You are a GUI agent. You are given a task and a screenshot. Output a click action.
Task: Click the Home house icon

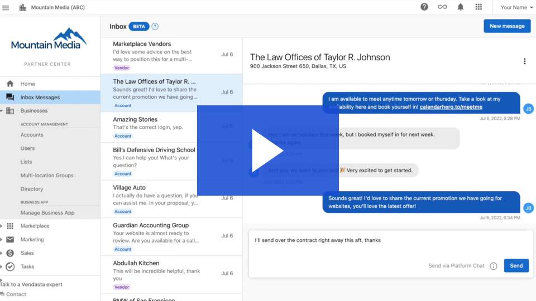[x=10, y=84]
